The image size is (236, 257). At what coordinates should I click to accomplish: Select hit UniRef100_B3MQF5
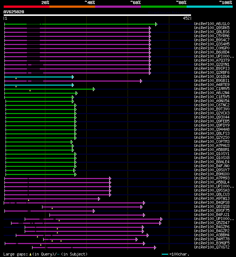point(212,243)
